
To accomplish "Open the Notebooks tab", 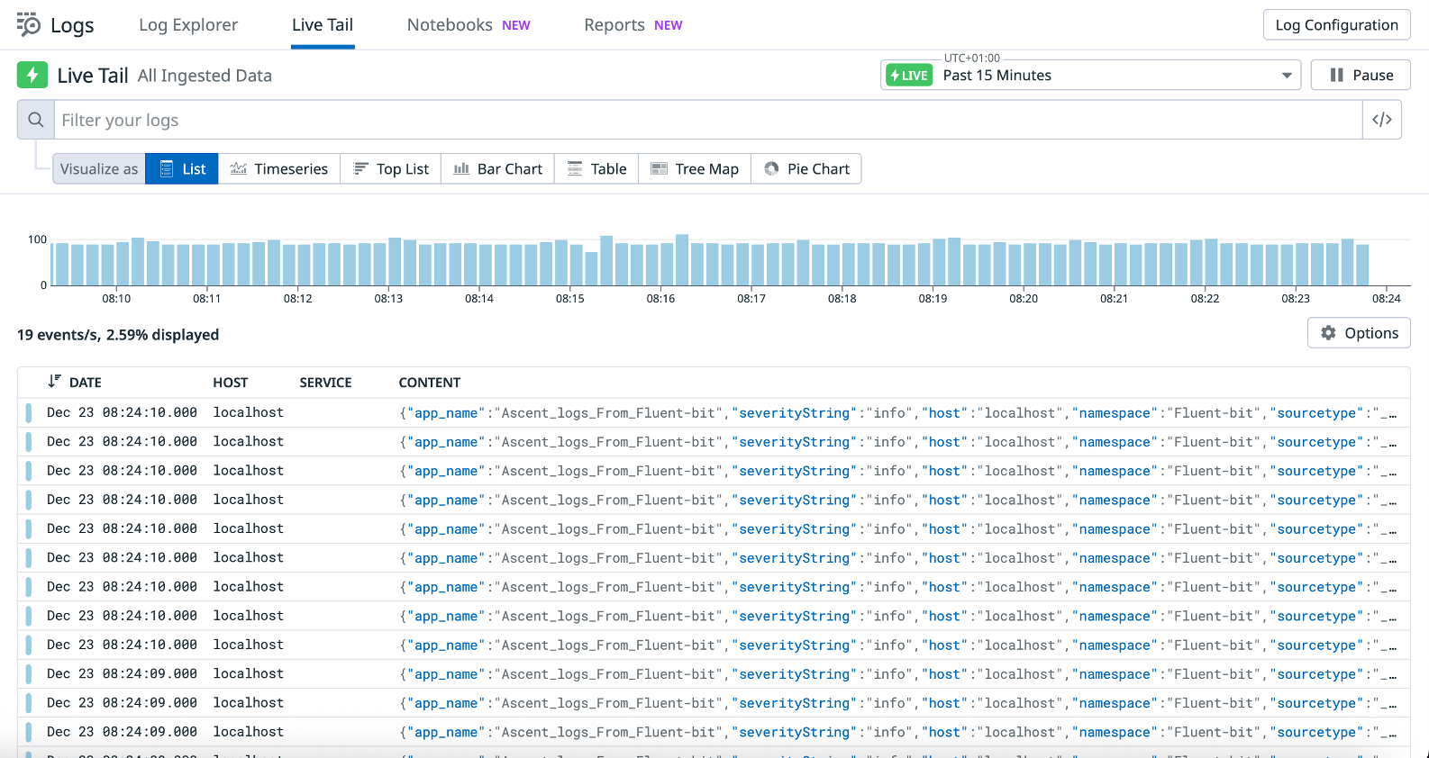I will coord(450,25).
